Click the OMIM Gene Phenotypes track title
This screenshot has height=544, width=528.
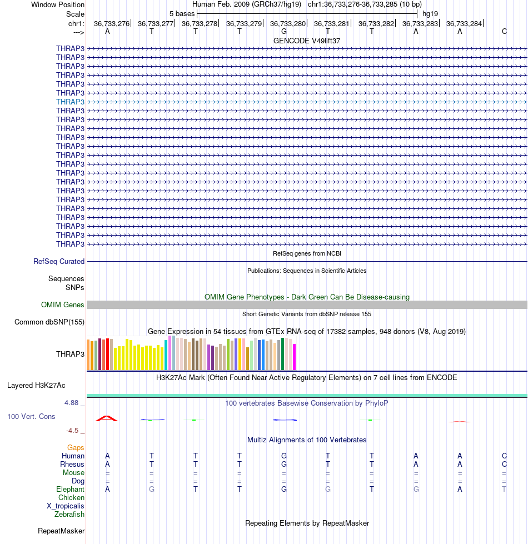click(307, 297)
